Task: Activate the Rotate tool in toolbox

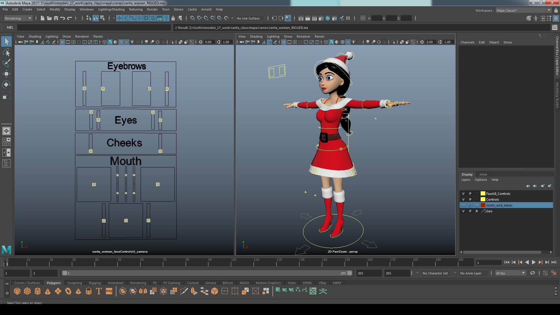Action: coord(6,85)
